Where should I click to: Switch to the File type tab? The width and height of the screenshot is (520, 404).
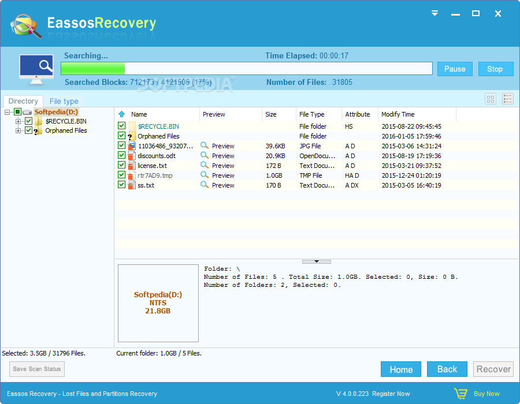(64, 101)
